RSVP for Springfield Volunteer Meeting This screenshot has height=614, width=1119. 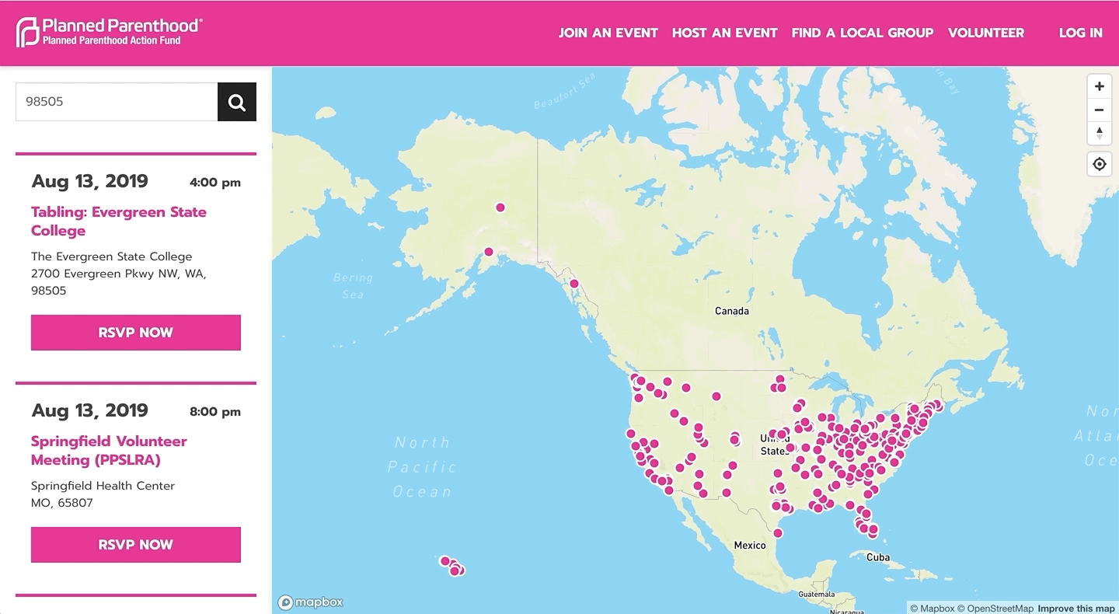pos(136,545)
